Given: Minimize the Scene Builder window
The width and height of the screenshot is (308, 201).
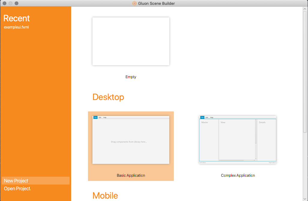Looking at the screenshot, I should pos(11,3).
